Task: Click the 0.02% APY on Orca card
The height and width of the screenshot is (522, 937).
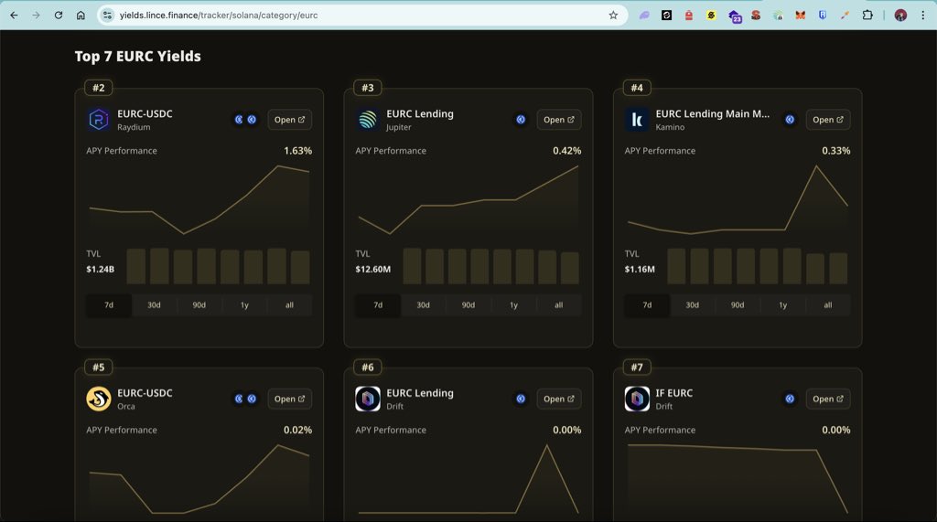Action: pyautogui.click(x=297, y=430)
